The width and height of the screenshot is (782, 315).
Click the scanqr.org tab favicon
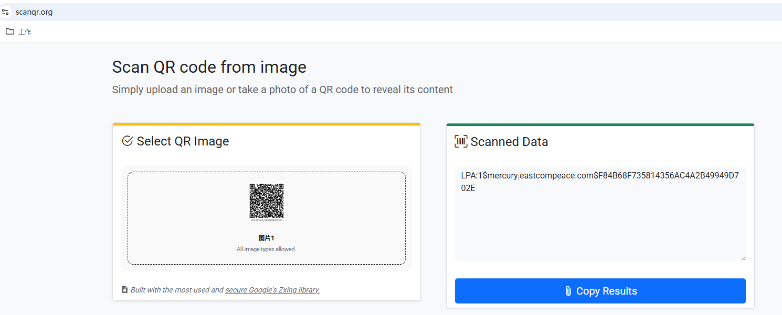6,12
